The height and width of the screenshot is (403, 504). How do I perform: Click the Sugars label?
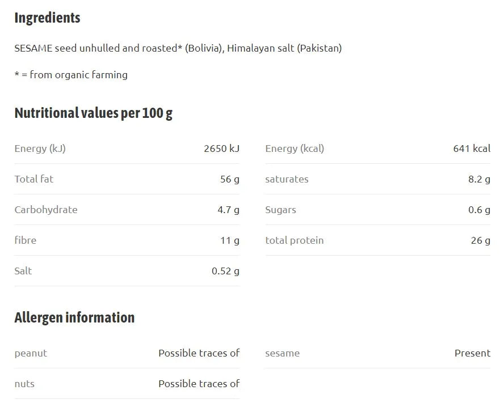280,210
